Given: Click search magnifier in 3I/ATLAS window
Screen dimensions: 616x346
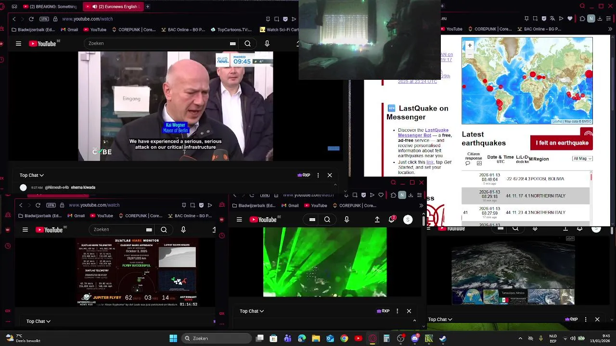Looking at the screenshot, I should point(164,230).
